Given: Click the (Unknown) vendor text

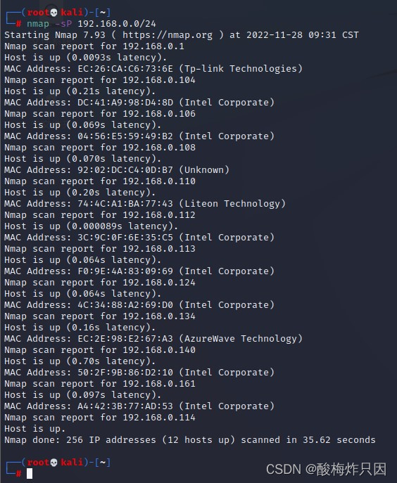Looking at the screenshot, I should coord(204,170).
